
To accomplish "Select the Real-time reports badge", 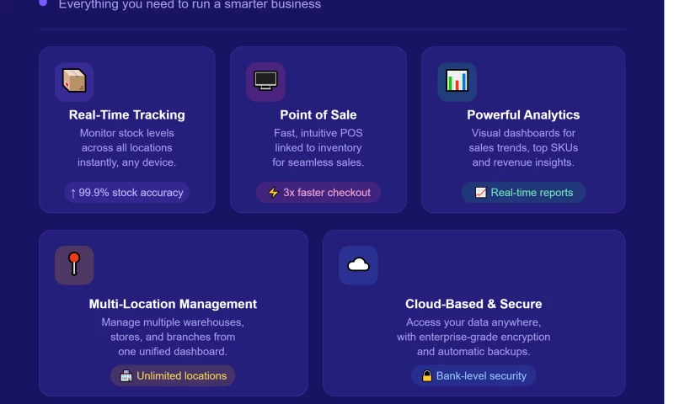I will pos(523,193).
